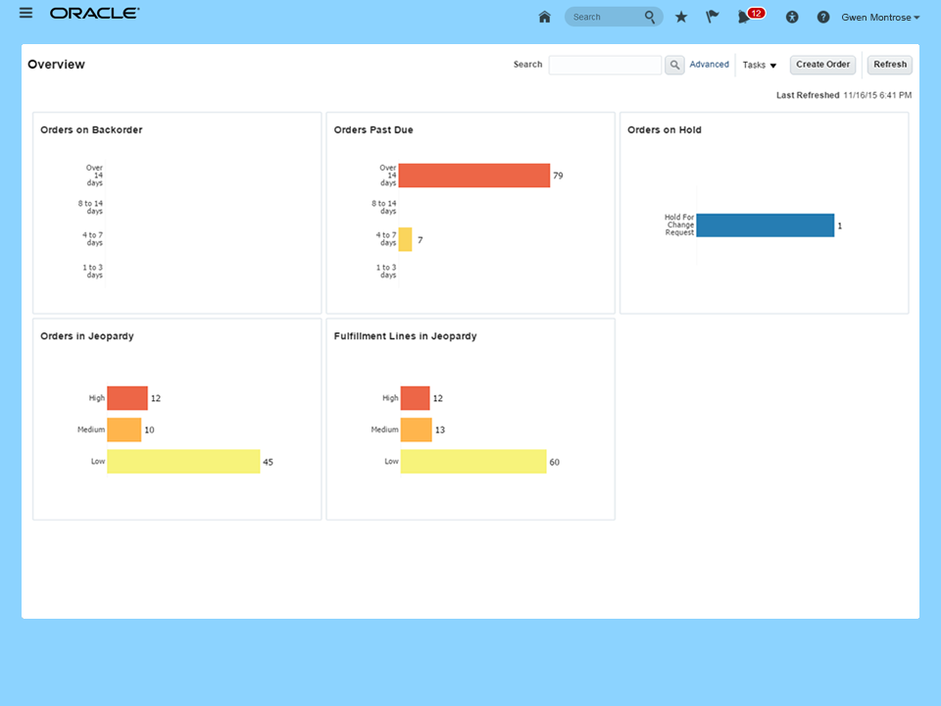Viewport: 941px width, 706px height.
Task: Open notifications bell with 12 badge
Action: click(x=750, y=17)
